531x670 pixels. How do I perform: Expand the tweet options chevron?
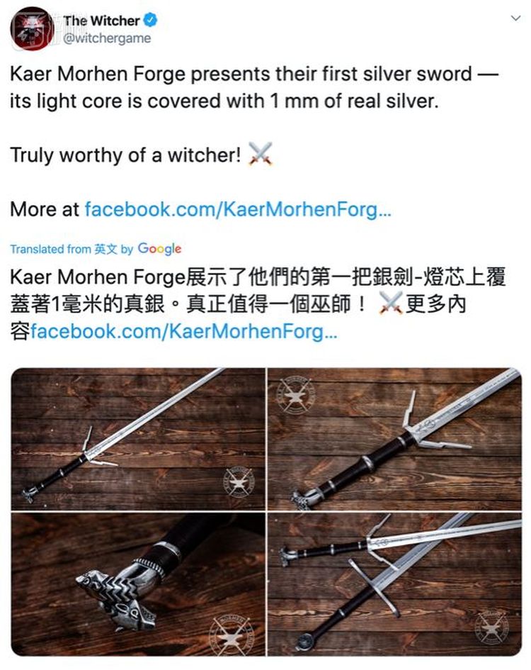(516, 18)
